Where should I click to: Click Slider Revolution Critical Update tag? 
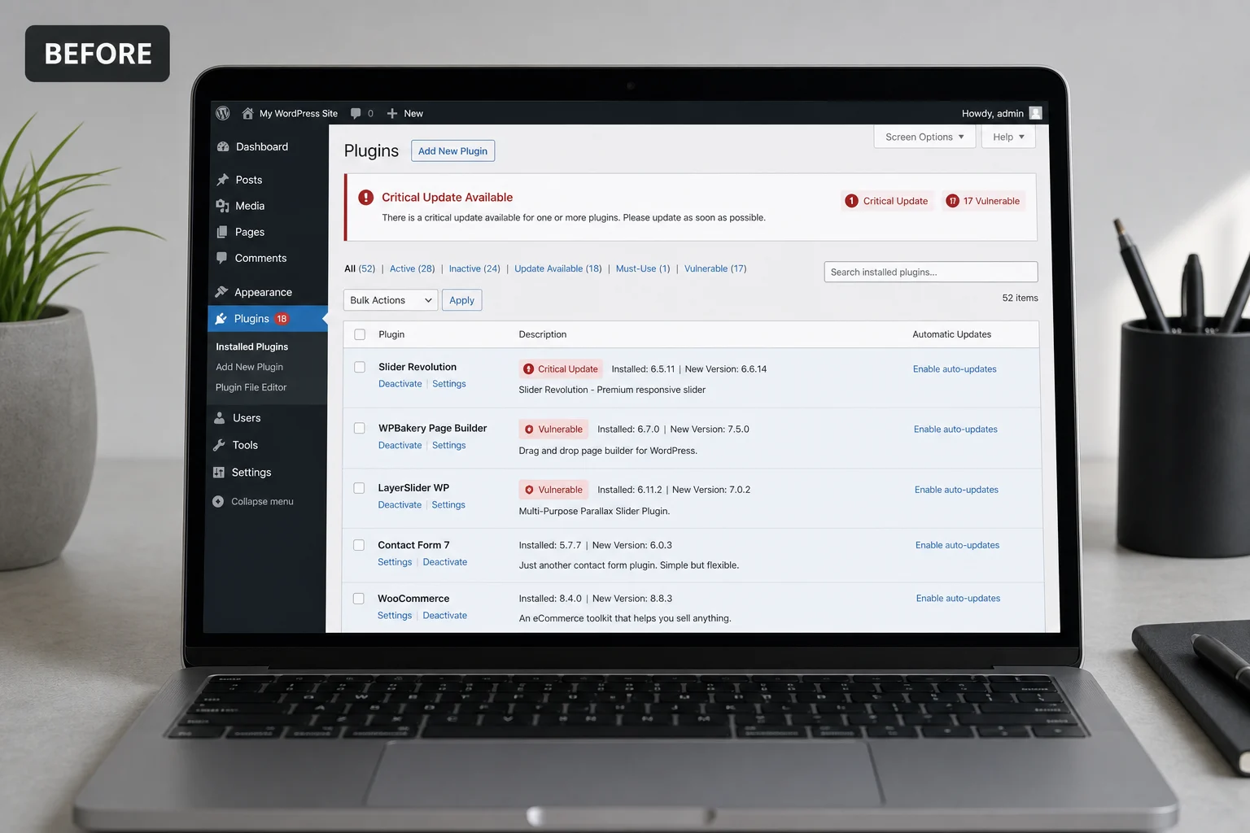pos(561,369)
